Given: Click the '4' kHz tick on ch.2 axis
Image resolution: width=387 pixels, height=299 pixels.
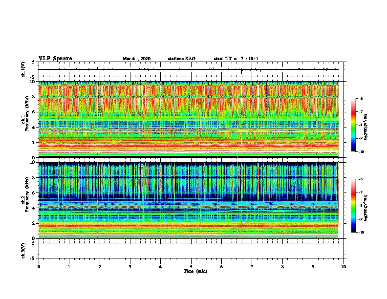Looking at the screenshot, I should click(34, 208).
